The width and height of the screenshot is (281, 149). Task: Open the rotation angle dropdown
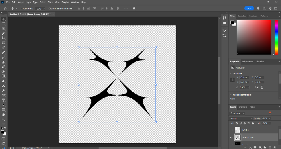click(x=248, y=88)
